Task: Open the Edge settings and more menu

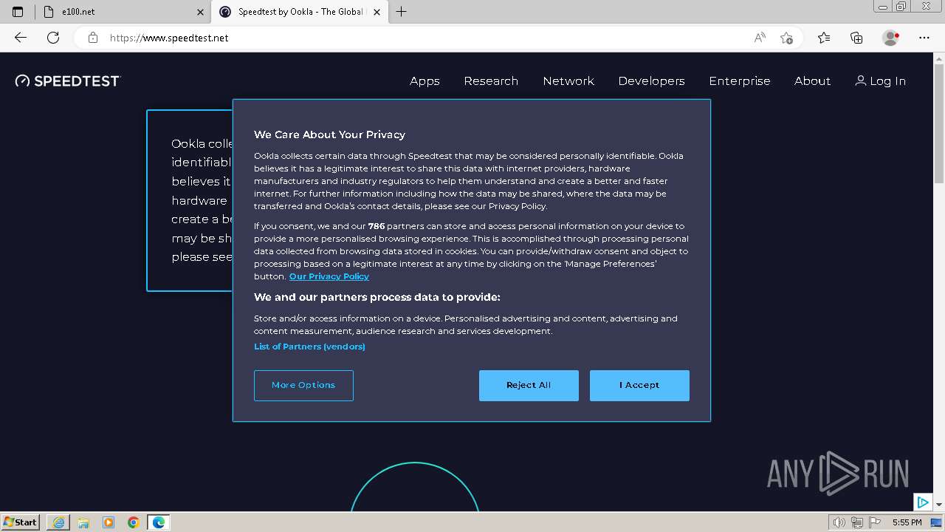Action: (x=924, y=38)
